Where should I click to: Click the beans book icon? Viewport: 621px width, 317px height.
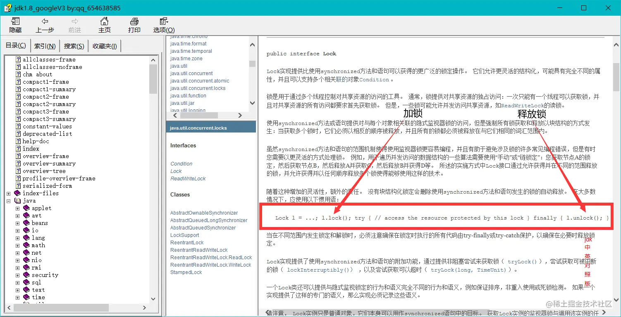[26, 223]
